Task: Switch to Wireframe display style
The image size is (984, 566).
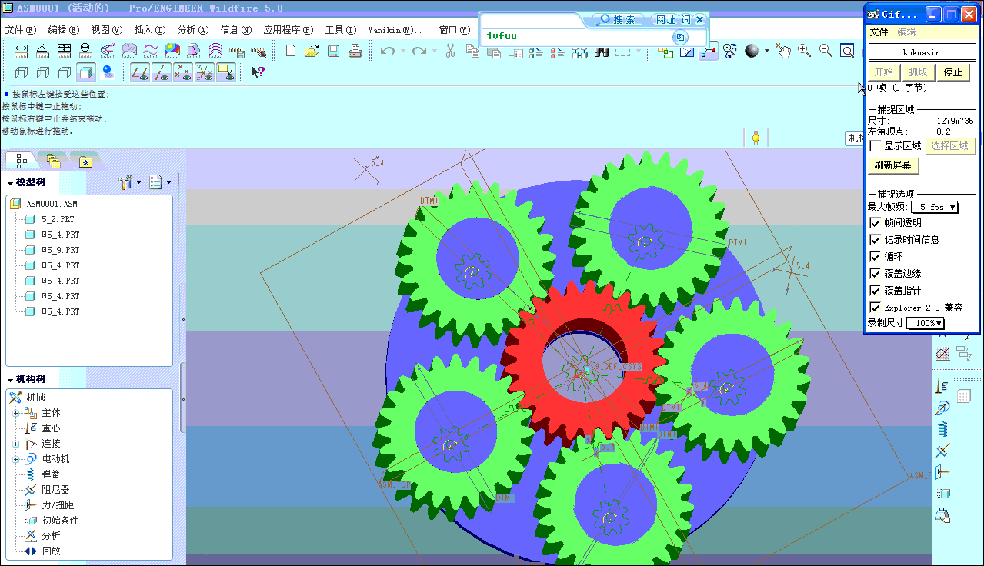Action: tap(22, 72)
